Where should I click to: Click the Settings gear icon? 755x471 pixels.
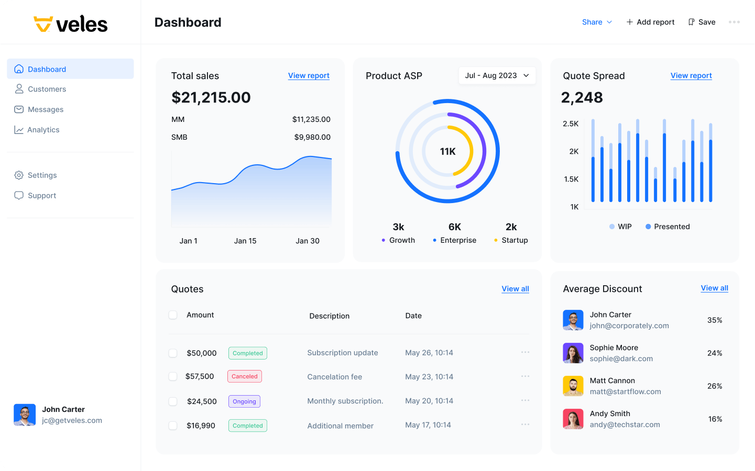19,175
